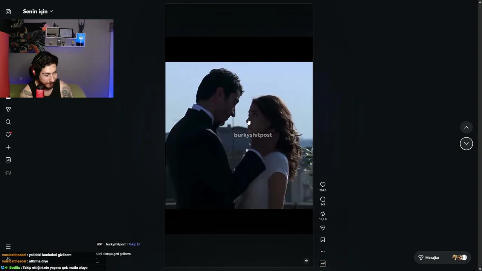482x271 pixels.
Task: Open the reel's comments
Action: point(323,199)
